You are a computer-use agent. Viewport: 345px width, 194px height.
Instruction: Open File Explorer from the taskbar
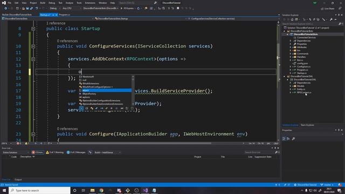click(92, 190)
